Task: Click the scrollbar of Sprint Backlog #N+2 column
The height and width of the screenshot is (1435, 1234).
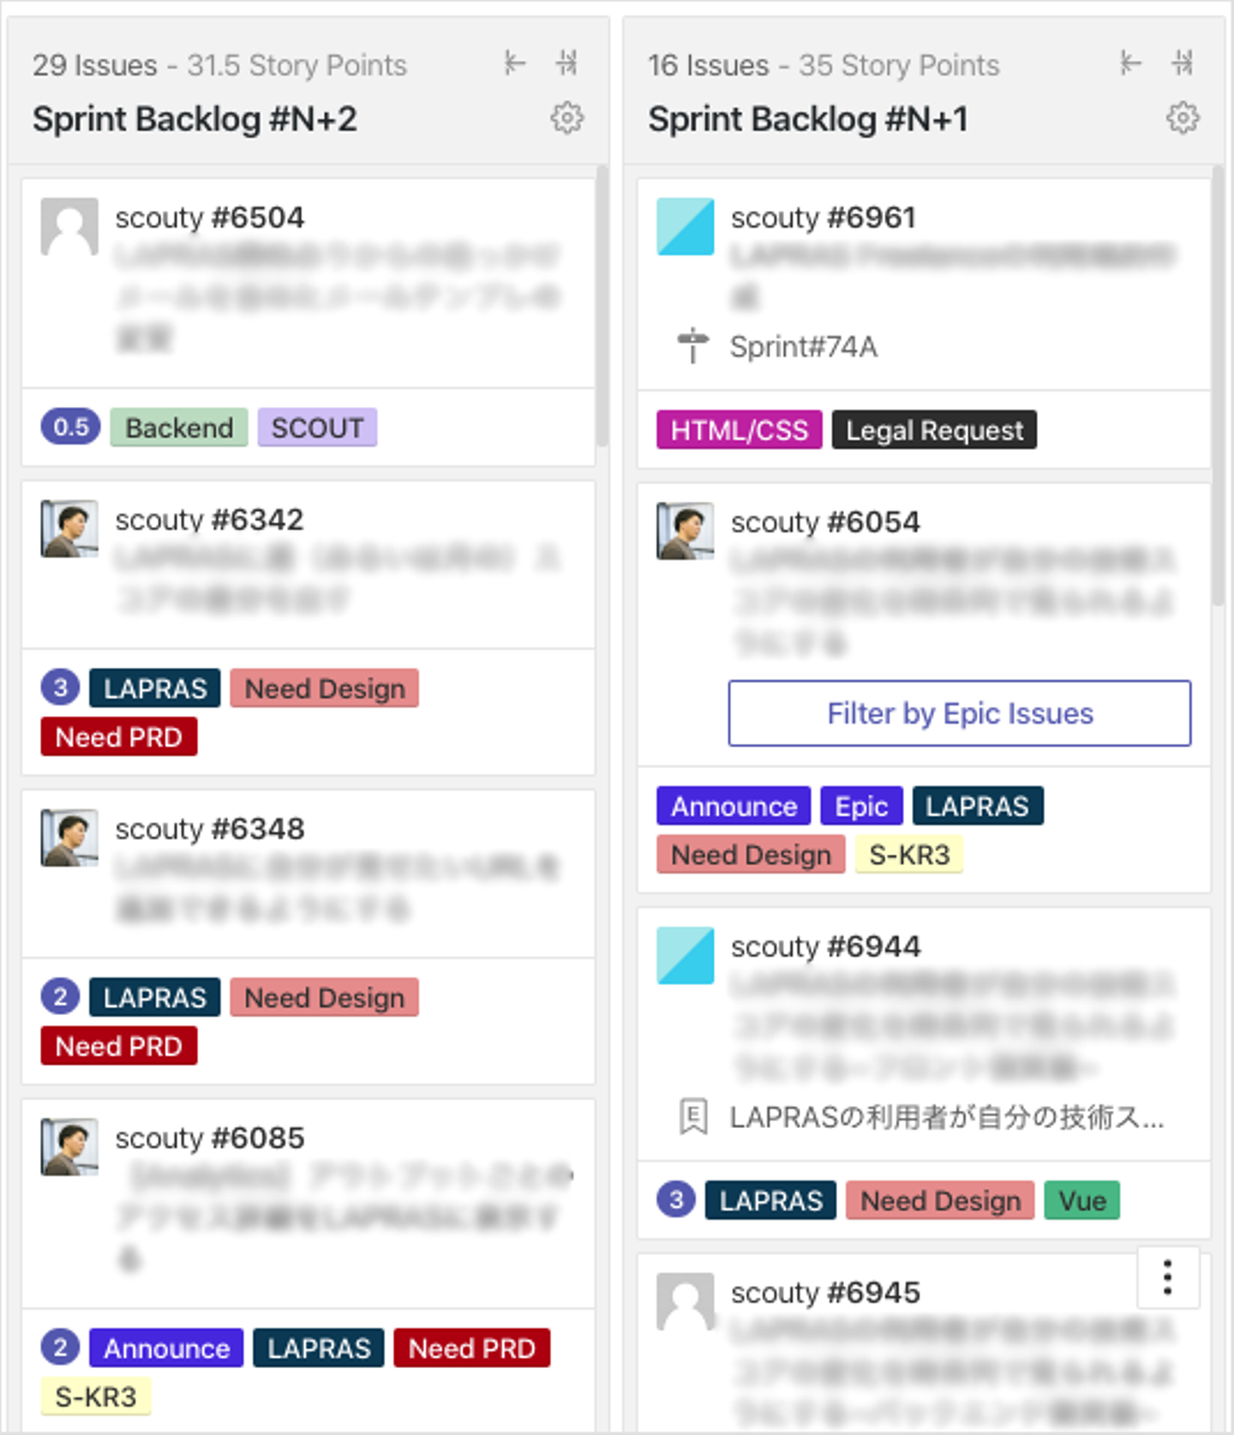Action: 602,306
